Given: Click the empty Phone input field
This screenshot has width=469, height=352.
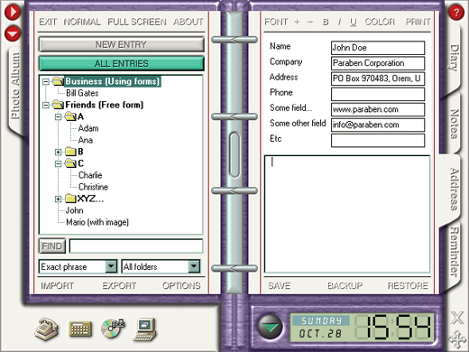Looking at the screenshot, I should 378,94.
